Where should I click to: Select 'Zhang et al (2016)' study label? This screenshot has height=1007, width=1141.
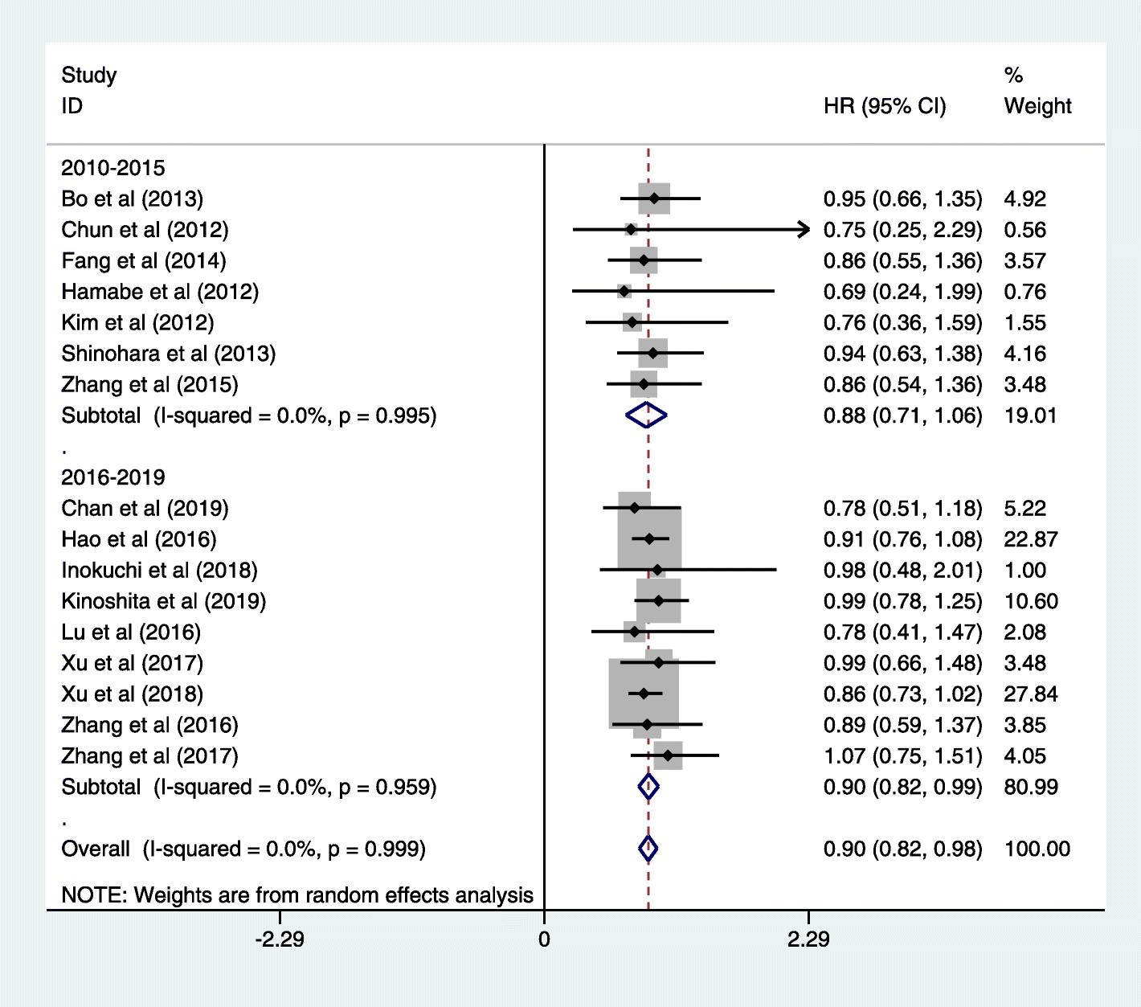150,726
